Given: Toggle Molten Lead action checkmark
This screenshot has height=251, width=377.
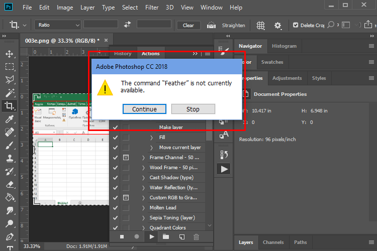Looking at the screenshot, I should click(x=116, y=208).
